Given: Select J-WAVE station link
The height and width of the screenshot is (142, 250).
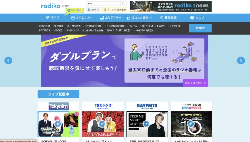Looking at the screenshot, I should click(x=161, y=26).
